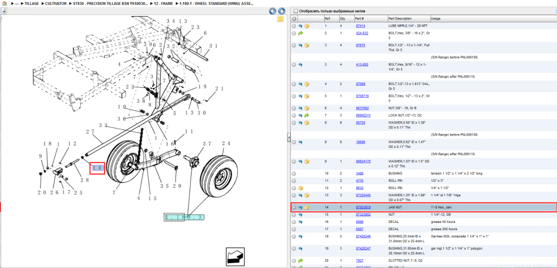Click the 1.180.3 reference label in diagram

pos(185,217)
